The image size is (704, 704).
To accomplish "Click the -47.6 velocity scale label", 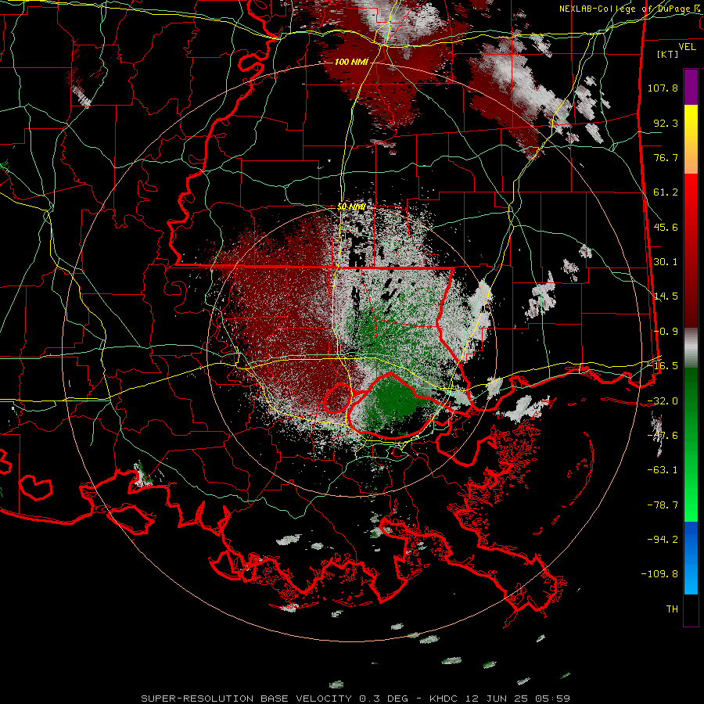I will point(663,435).
